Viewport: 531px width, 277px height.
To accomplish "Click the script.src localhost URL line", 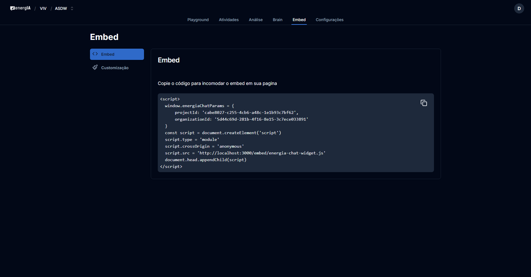I will (x=245, y=153).
